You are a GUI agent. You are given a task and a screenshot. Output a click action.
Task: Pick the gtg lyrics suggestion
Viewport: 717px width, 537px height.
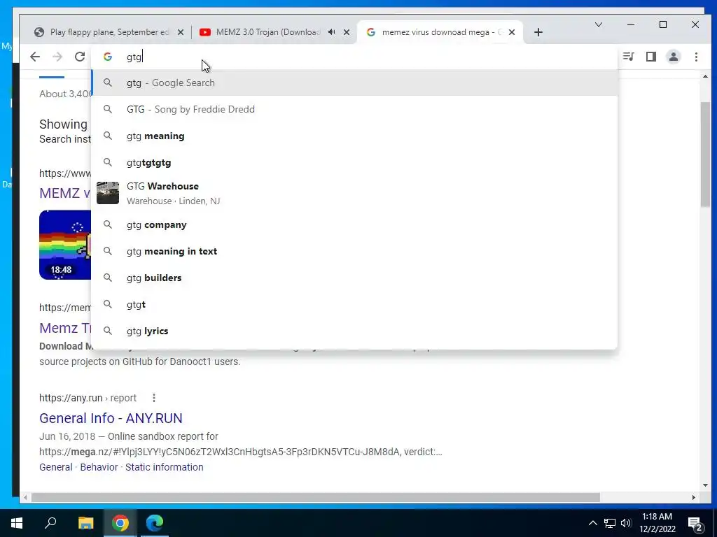tap(354, 331)
